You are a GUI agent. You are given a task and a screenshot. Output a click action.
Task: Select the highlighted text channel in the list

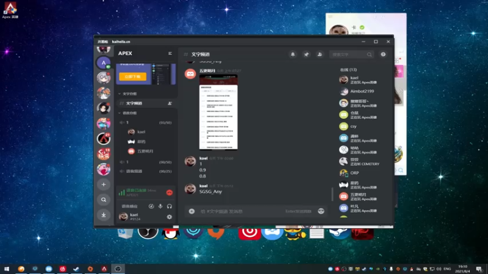[x=146, y=103]
